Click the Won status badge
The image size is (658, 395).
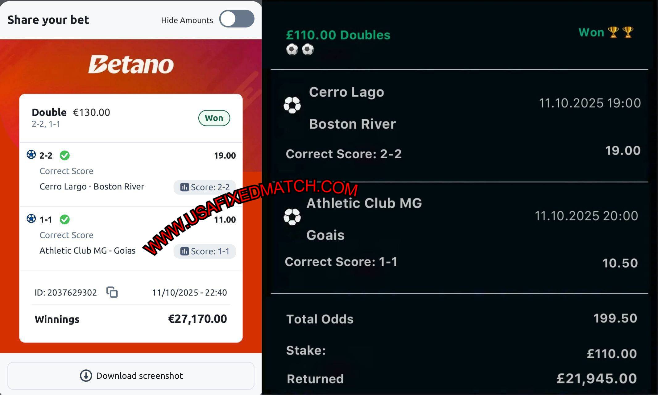(x=214, y=118)
